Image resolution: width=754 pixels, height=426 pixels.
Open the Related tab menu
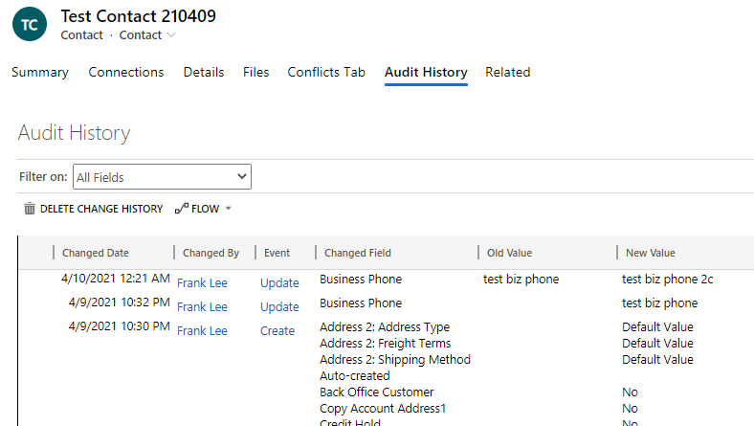[507, 73]
